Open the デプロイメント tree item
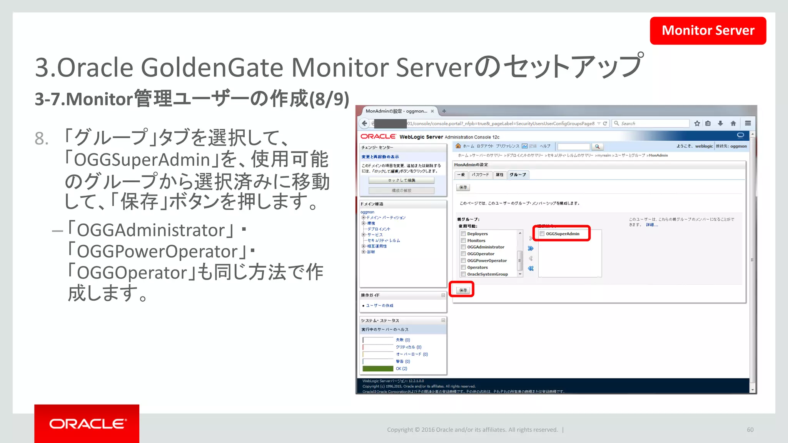The height and width of the screenshot is (443, 788). coord(379,229)
